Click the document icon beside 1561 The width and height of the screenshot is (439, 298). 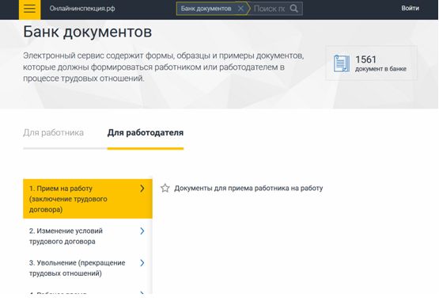click(x=342, y=63)
